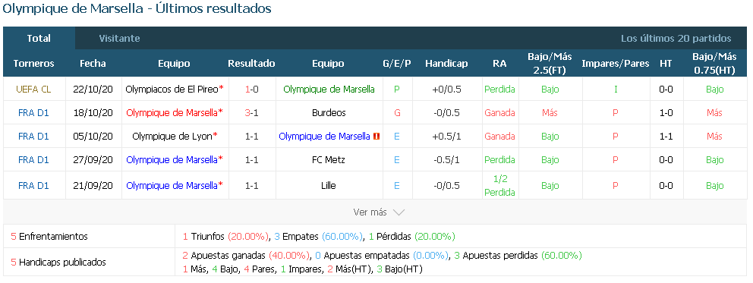The image size is (753, 283).
Task: Click the 1-1 result against FC Metz
Action: 252,160
